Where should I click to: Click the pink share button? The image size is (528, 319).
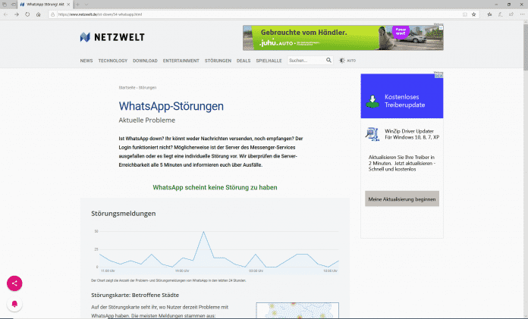click(15, 283)
